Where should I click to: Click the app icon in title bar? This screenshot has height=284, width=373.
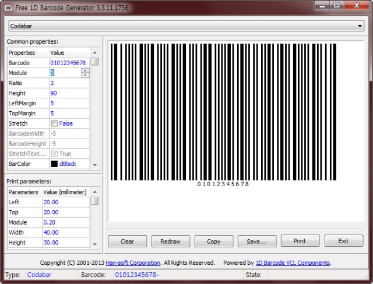pos(9,8)
